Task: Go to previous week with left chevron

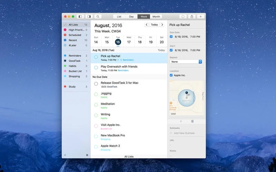Action: [146, 25]
